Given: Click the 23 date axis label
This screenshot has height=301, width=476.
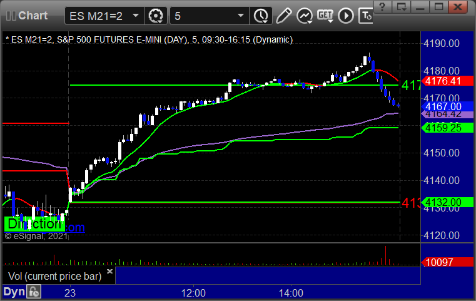Looking at the screenshot, I should pyautogui.click(x=70, y=293).
